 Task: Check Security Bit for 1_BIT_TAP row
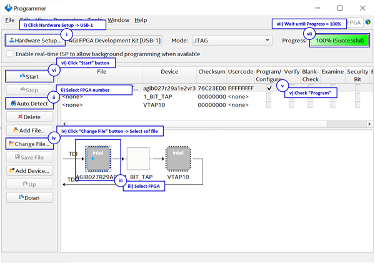[x=357, y=96]
